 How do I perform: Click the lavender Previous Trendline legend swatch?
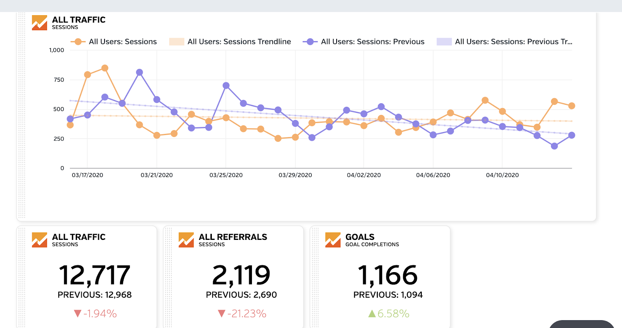click(444, 42)
